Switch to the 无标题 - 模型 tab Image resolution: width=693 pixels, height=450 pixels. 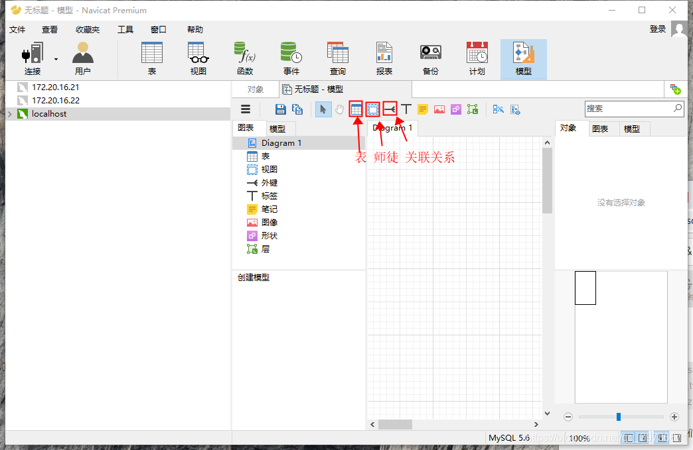(346, 89)
